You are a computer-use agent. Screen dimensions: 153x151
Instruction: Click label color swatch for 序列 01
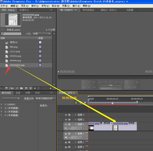[40, 42]
